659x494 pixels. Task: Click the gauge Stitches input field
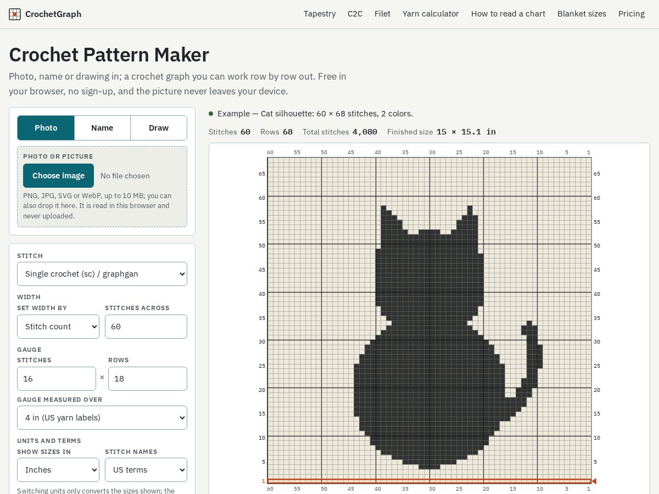click(x=57, y=379)
